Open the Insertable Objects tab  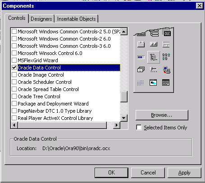[77, 19]
